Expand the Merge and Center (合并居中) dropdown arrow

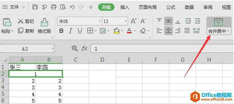point(228,31)
